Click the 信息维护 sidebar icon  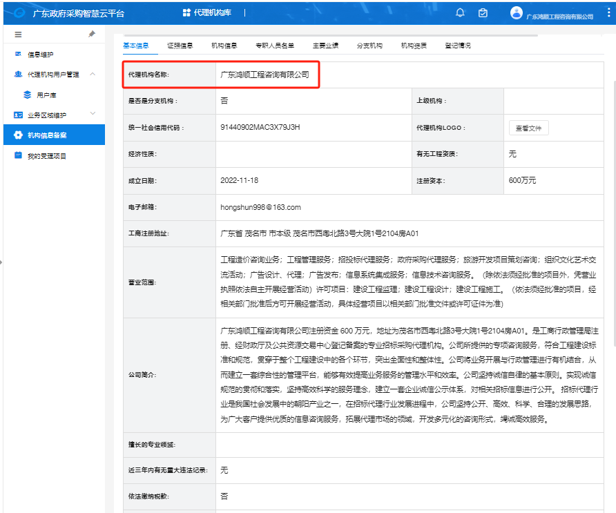(x=18, y=55)
